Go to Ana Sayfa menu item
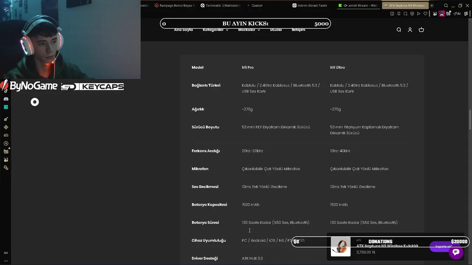The width and height of the screenshot is (472, 265). 183,30
